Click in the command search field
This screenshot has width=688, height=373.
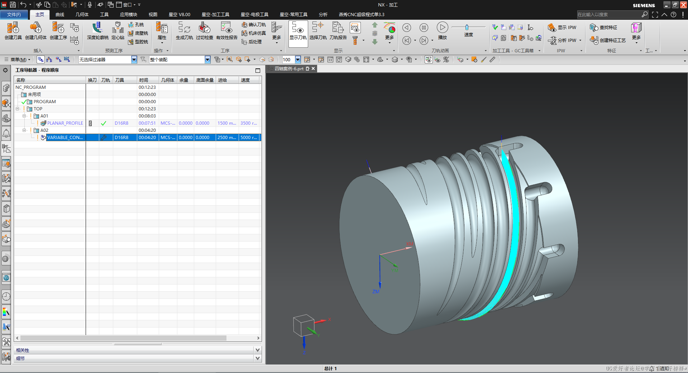[609, 15]
